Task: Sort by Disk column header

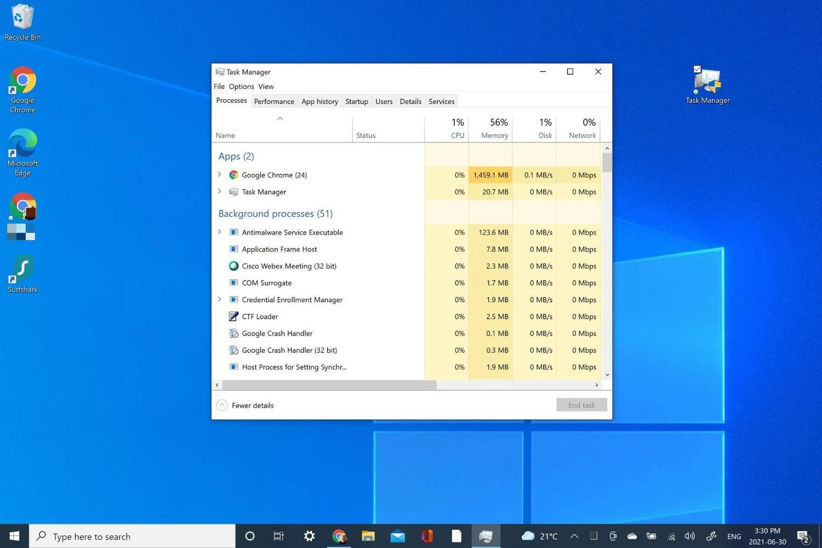Action: coord(534,128)
